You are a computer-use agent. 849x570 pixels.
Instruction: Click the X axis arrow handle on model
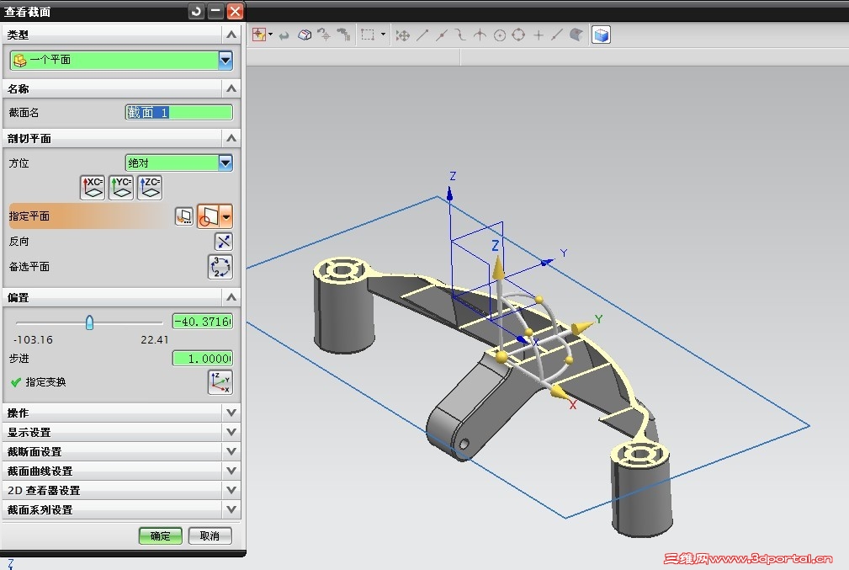click(559, 392)
